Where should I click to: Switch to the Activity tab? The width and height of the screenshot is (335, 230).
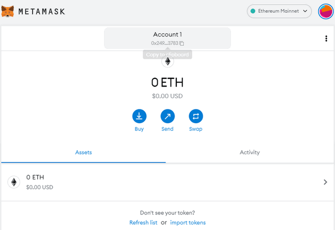[250, 153]
